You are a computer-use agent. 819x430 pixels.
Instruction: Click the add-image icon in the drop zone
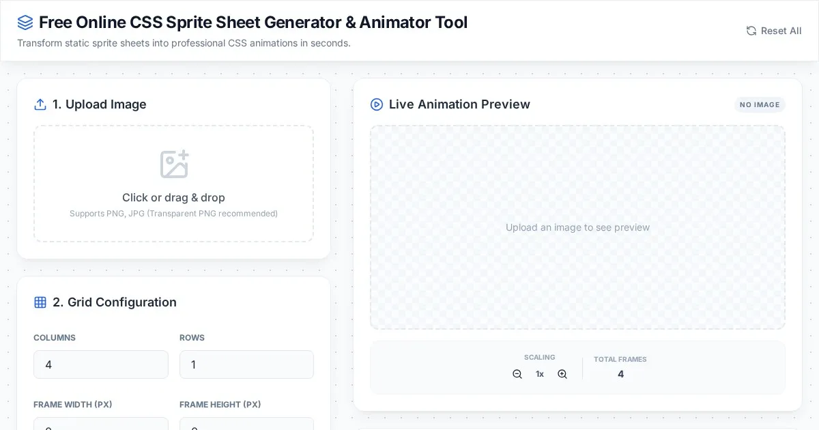(x=174, y=164)
